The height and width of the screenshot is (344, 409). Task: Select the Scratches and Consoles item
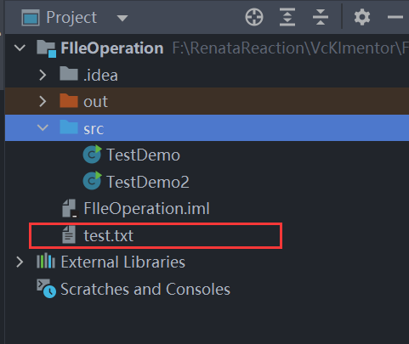coord(145,289)
